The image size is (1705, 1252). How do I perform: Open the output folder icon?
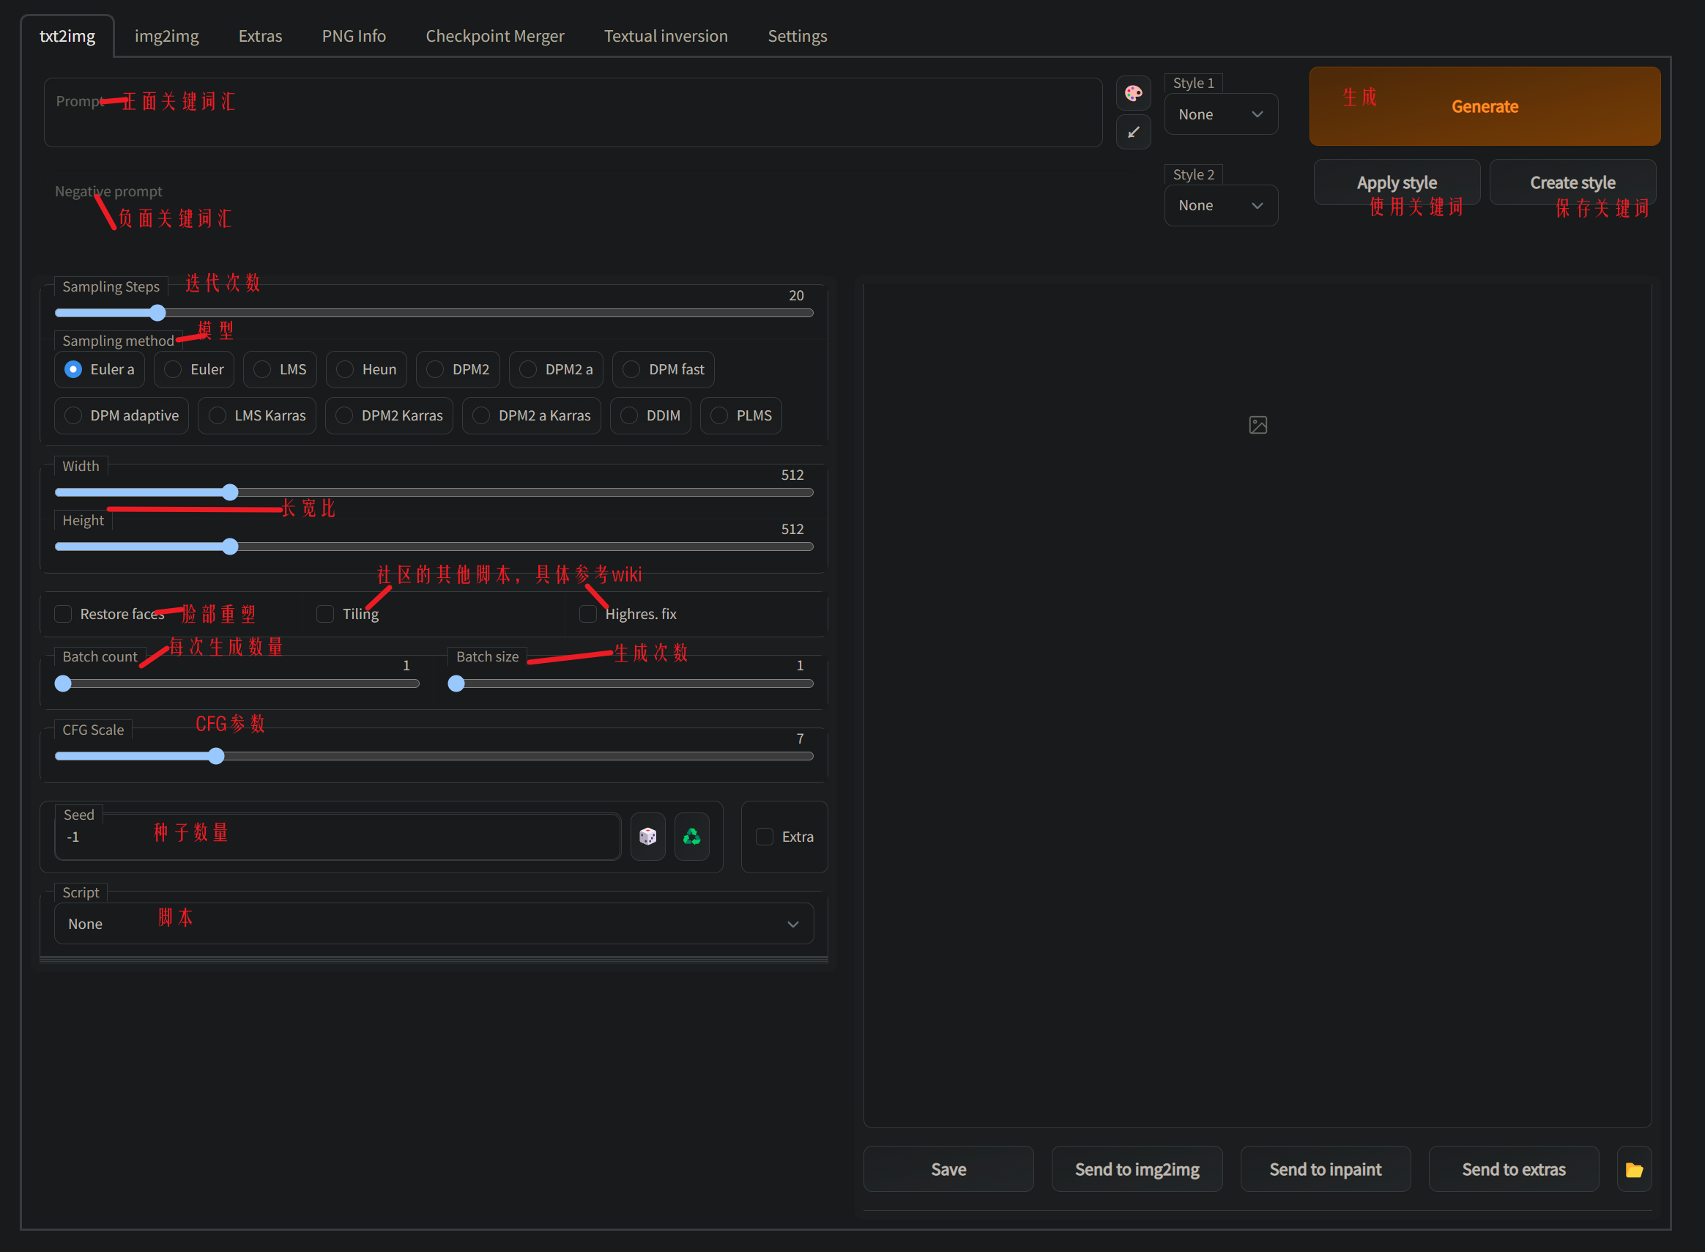coord(1634,1169)
